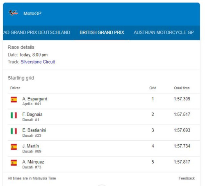
Task: Select driver J. Martín name
Action: tap(31, 146)
